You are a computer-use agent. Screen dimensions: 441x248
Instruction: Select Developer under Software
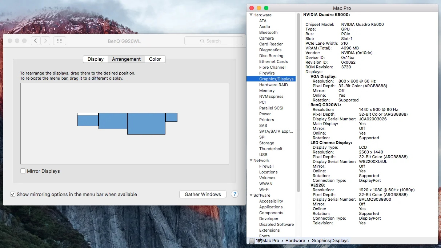click(269, 219)
